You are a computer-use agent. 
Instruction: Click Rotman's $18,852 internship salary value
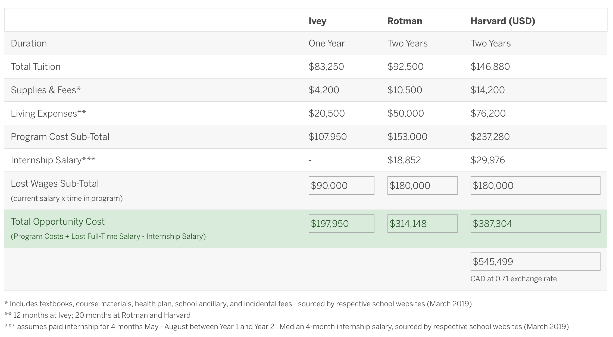coord(404,160)
